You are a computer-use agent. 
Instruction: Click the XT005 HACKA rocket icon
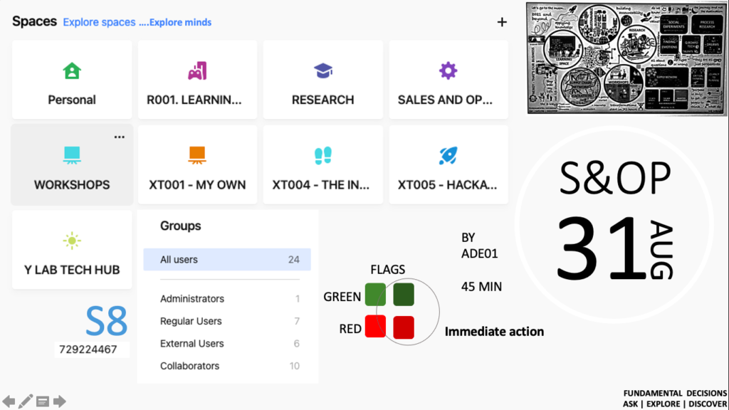448,155
